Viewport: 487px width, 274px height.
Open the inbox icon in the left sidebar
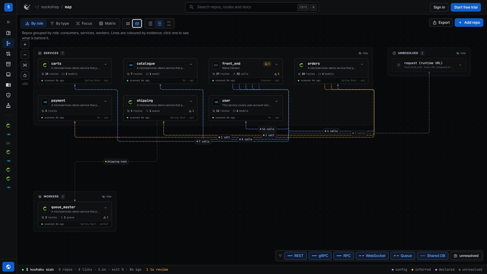(8, 74)
